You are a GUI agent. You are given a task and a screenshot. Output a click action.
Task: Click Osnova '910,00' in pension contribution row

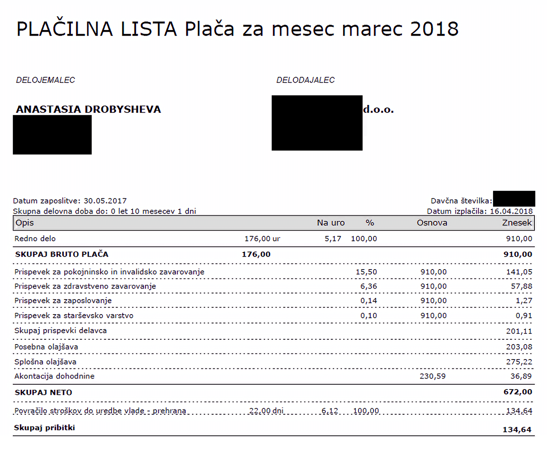tap(434, 272)
